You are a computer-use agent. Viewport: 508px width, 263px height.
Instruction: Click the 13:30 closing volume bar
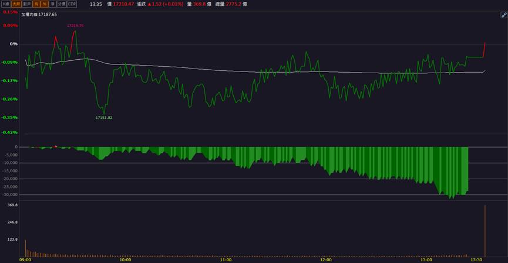pos(485,231)
